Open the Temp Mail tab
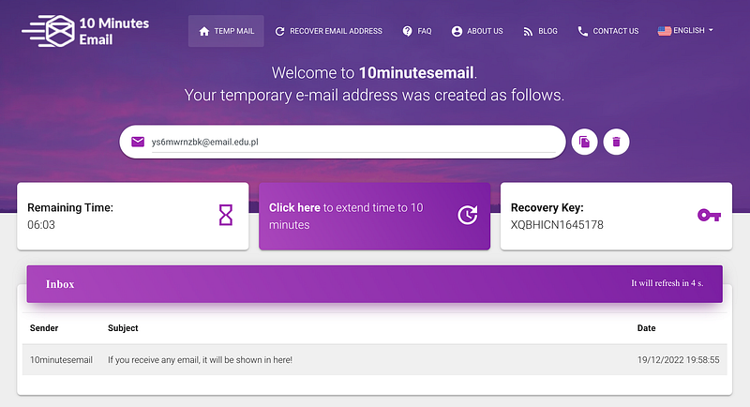Image resolution: width=750 pixels, height=407 pixels. [226, 31]
